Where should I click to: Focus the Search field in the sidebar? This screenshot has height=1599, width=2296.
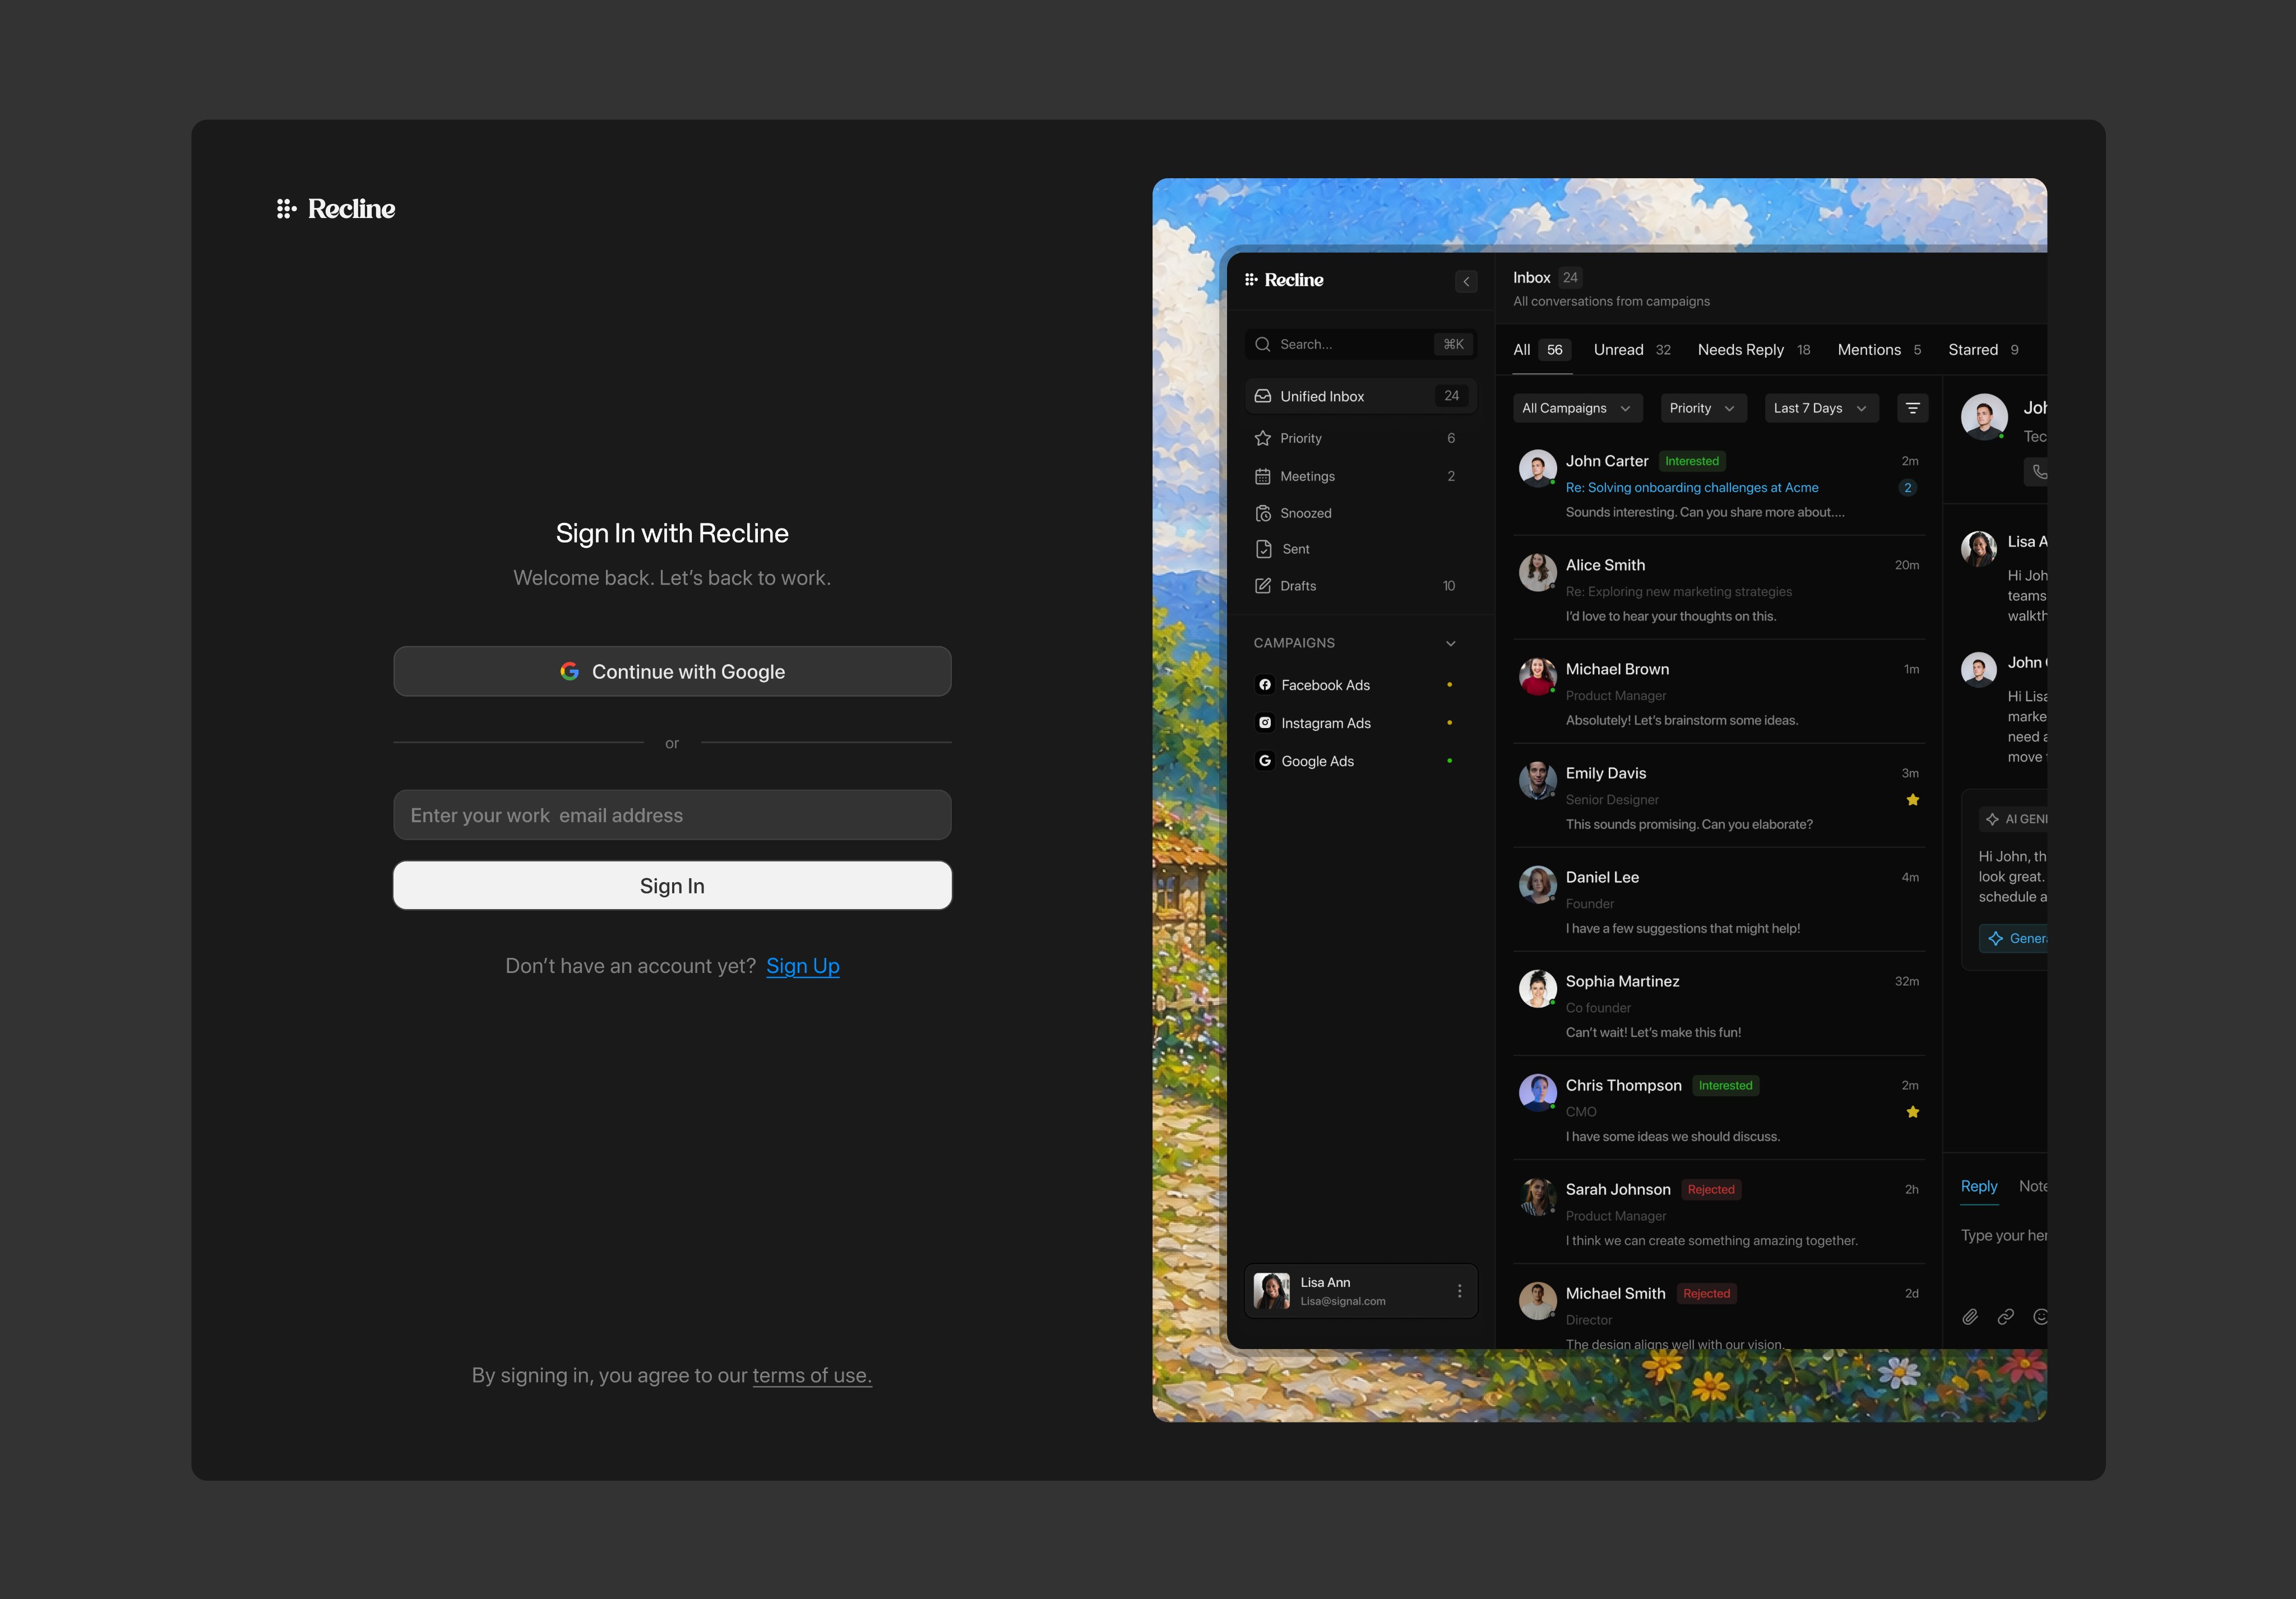tap(1360, 344)
